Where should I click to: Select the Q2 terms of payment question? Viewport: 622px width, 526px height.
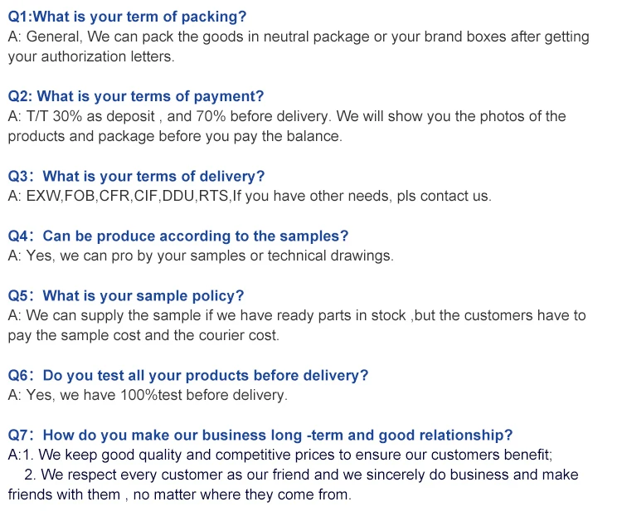click(x=136, y=96)
